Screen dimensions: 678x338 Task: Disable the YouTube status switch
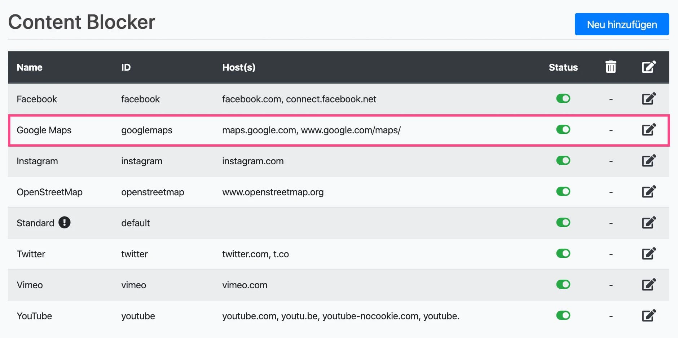(563, 316)
